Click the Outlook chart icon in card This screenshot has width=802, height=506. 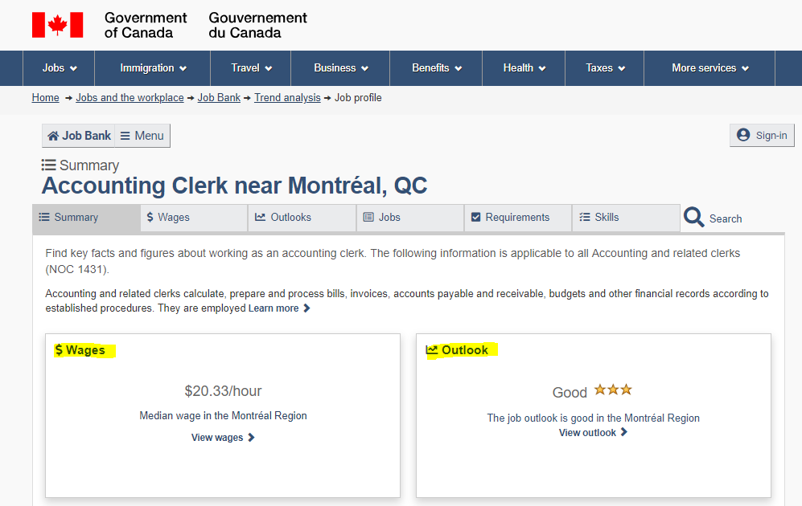432,349
